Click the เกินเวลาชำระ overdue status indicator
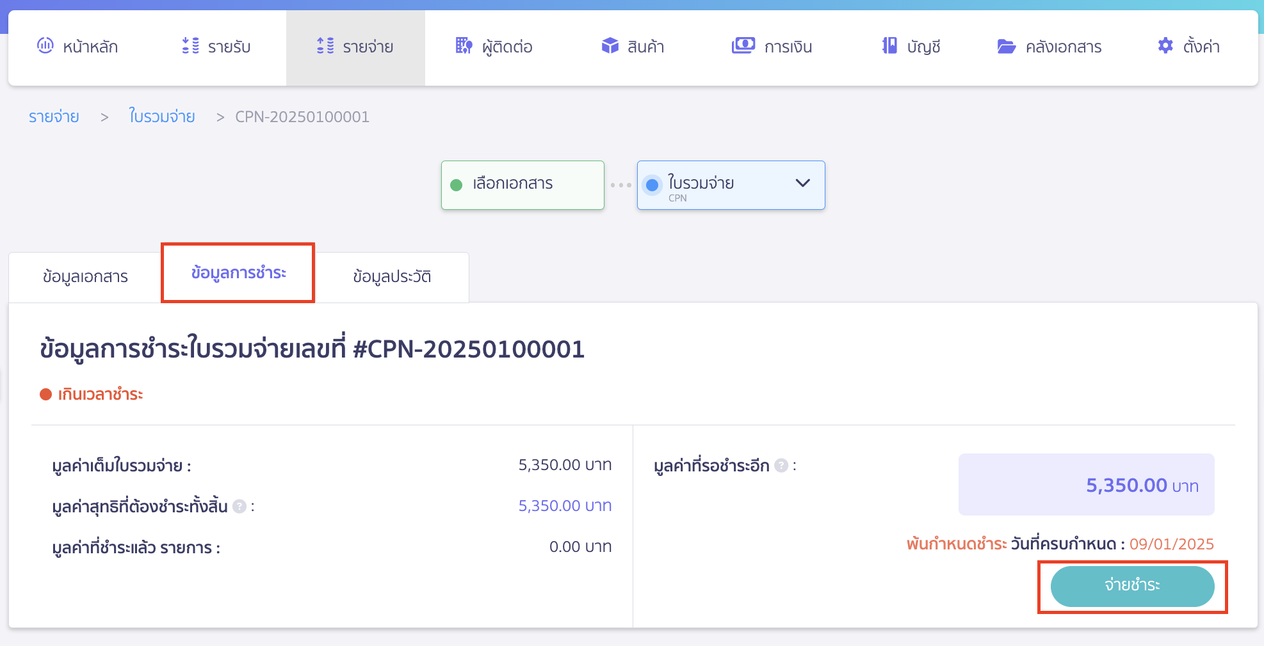The height and width of the screenshot is (646, 1264). 92,394
